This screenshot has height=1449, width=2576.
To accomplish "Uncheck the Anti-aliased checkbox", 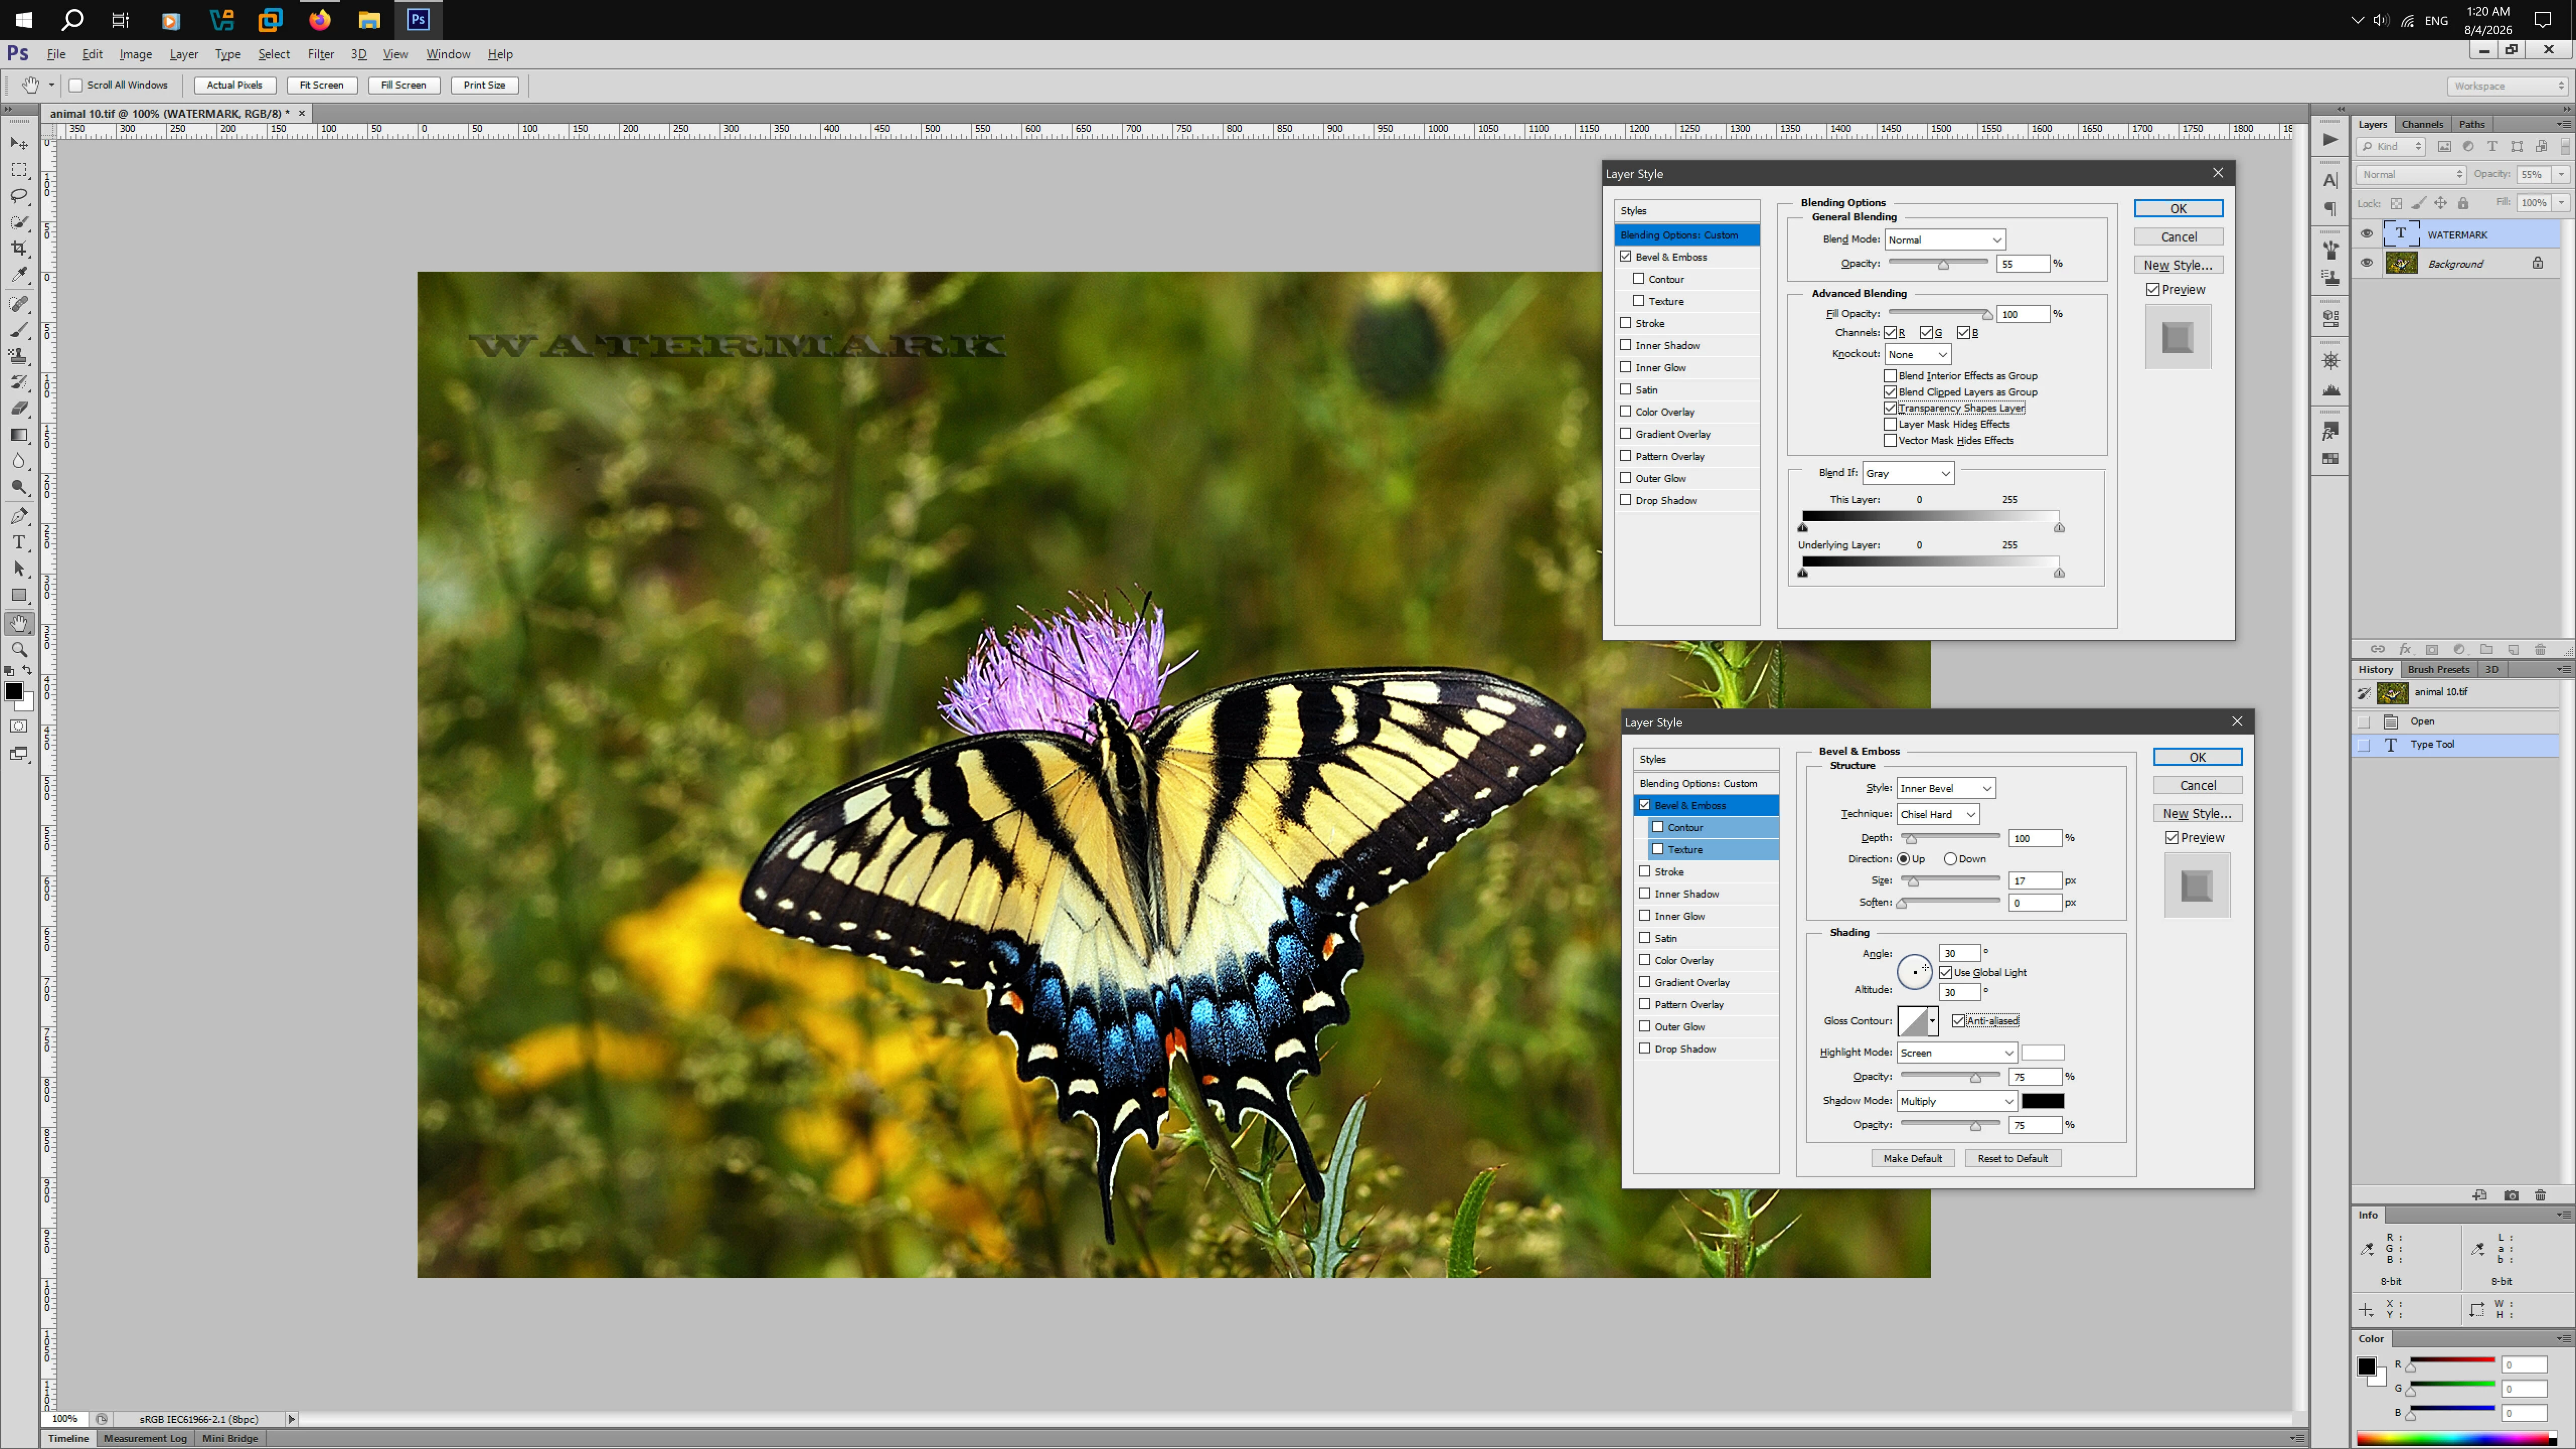I will coord(1959,1021).
